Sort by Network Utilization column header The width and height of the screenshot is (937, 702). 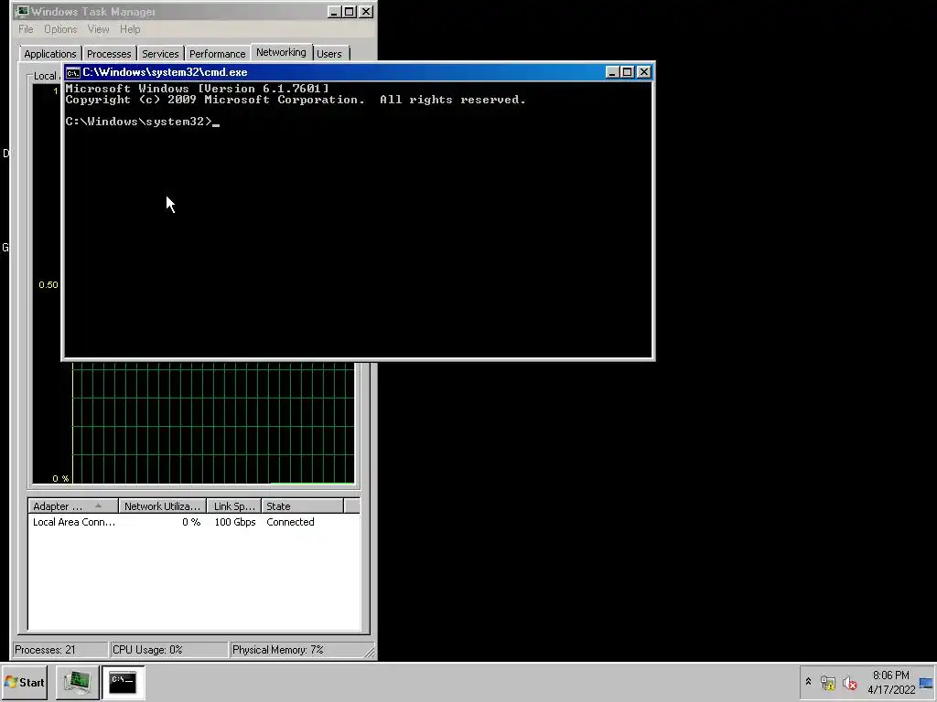pos(162,506)
